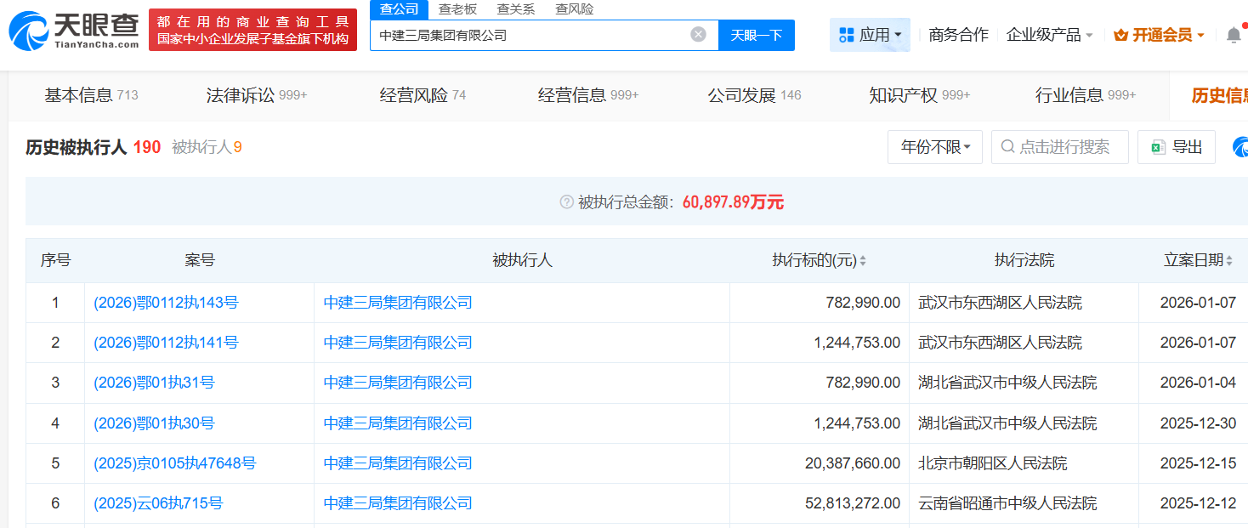Open the 年份不限 year filter dropdown
This screenshot has height=528, width=1248.
pos(934,146)
